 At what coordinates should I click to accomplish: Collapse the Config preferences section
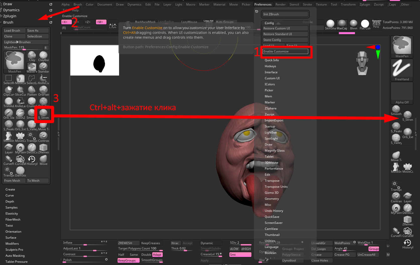pos(269,23)
